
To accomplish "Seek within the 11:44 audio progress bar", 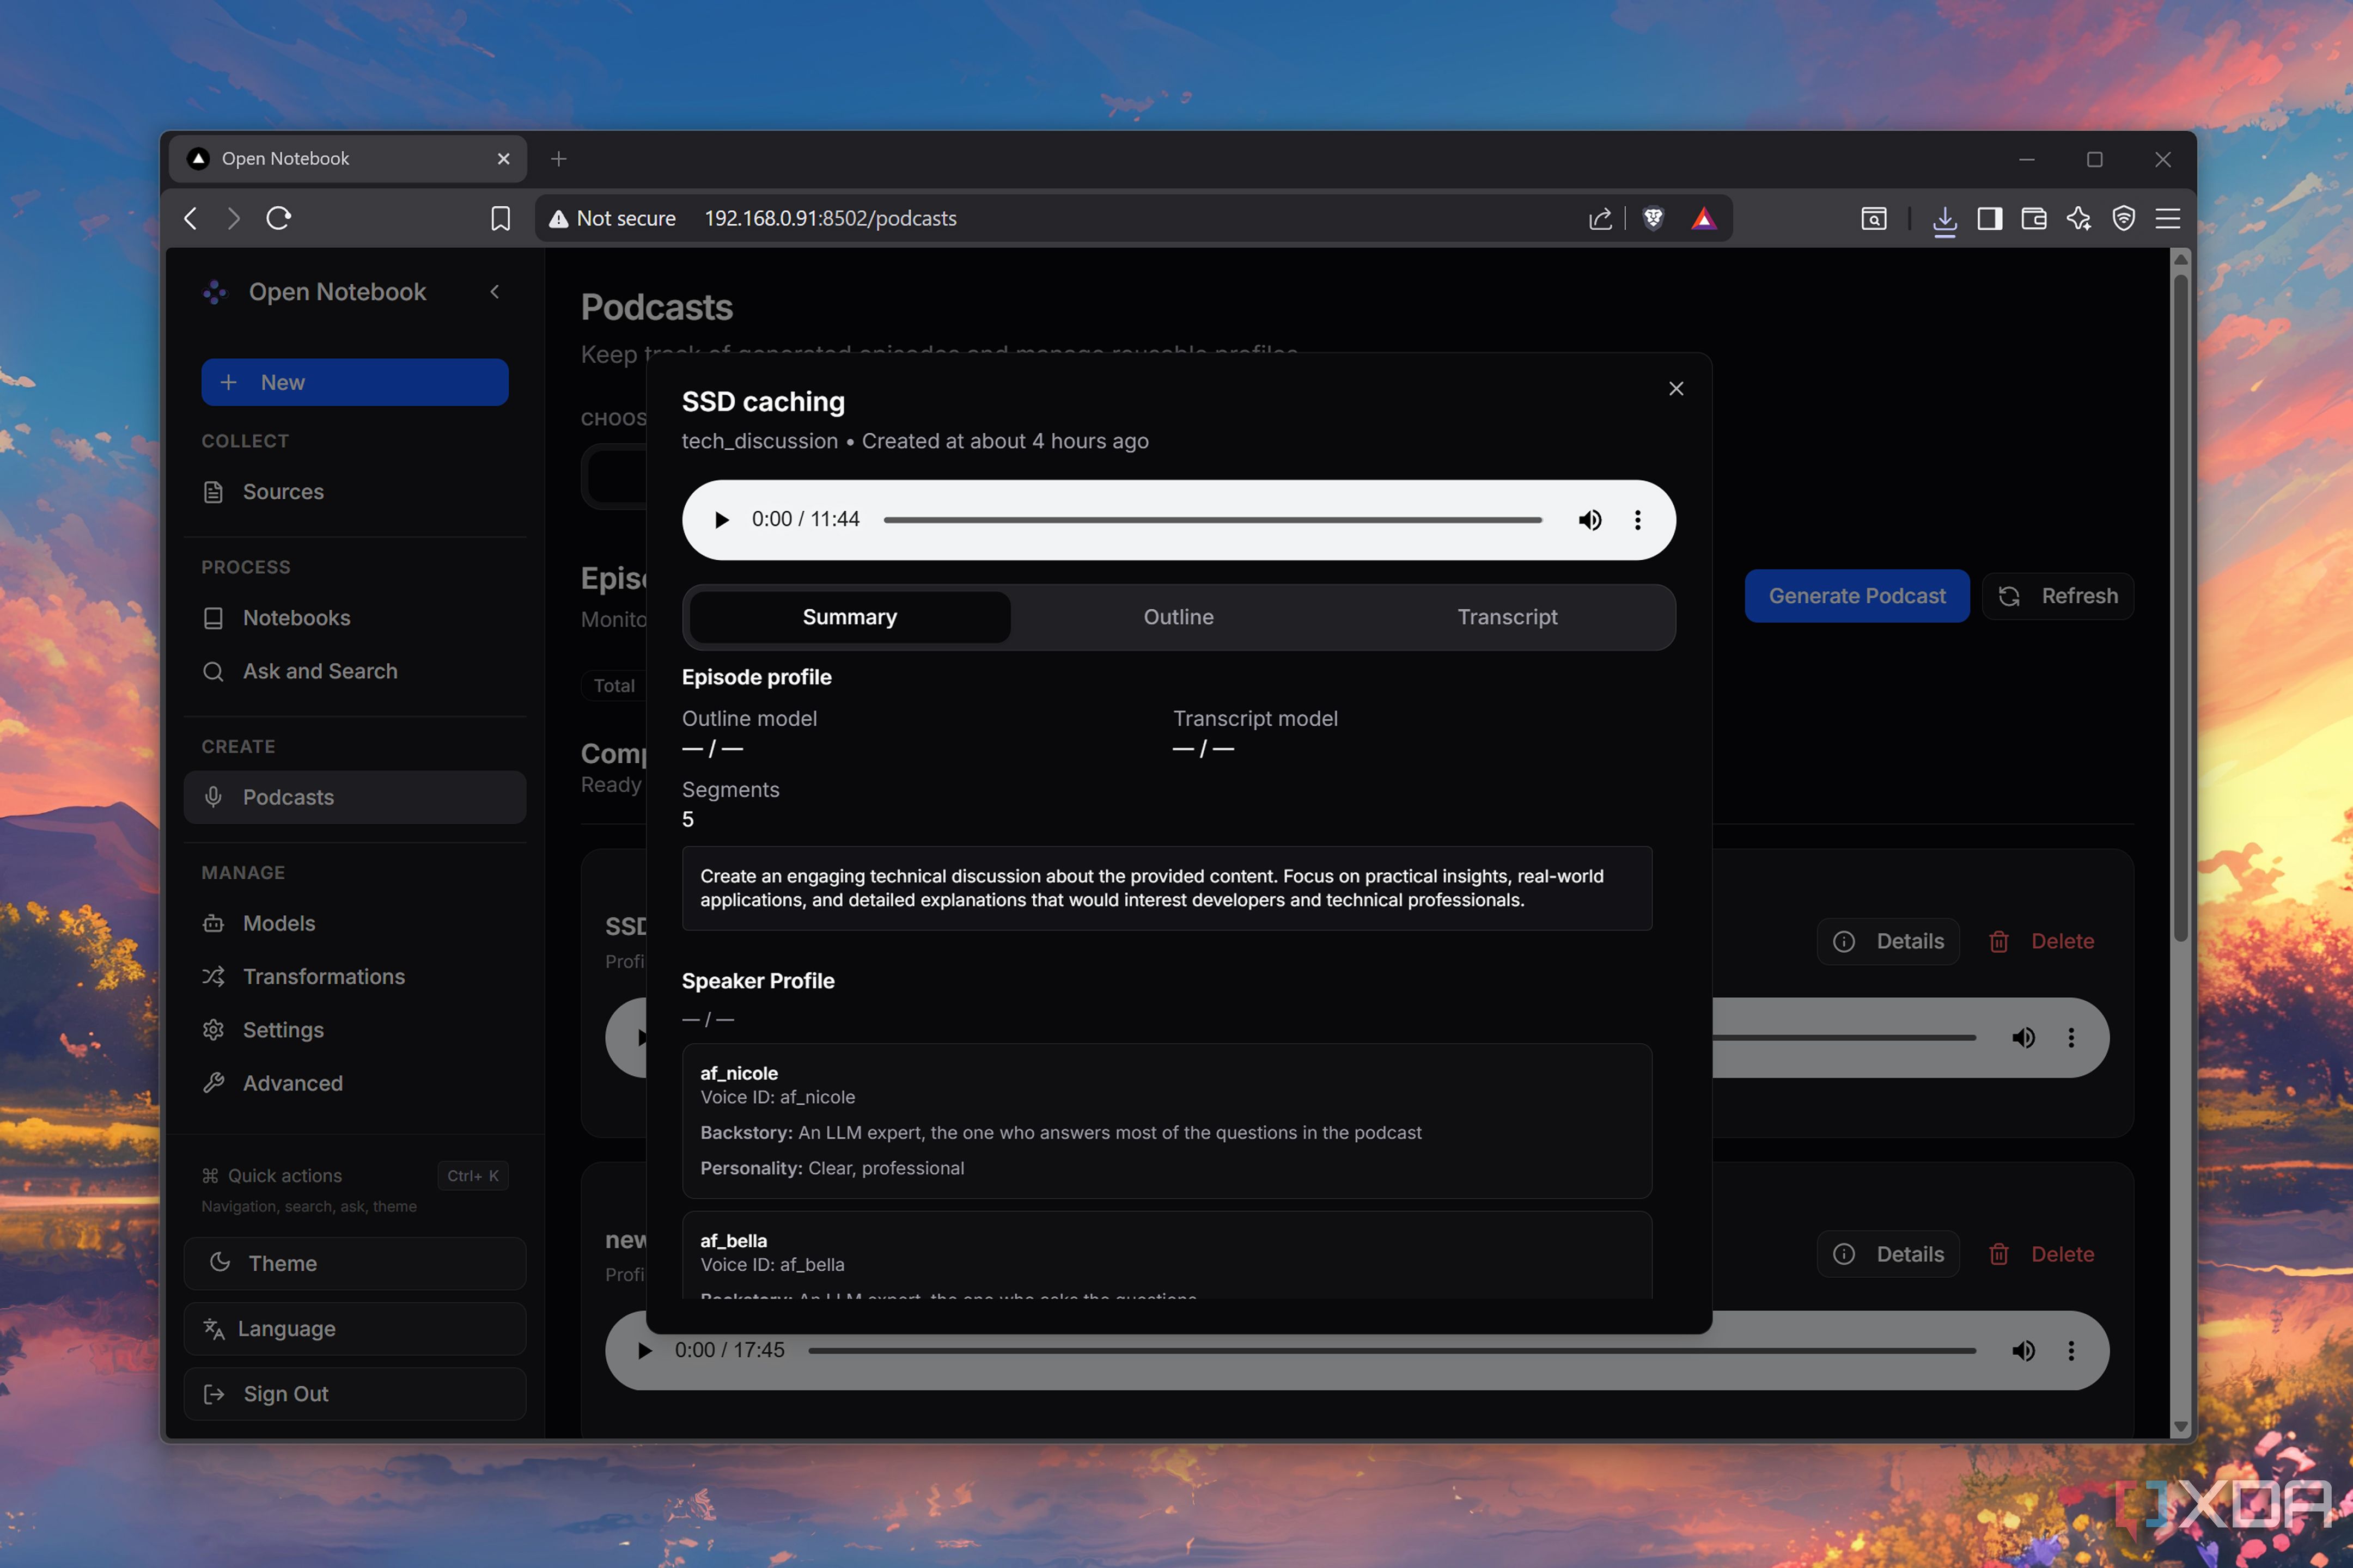I will click(x=1212, y=520).
